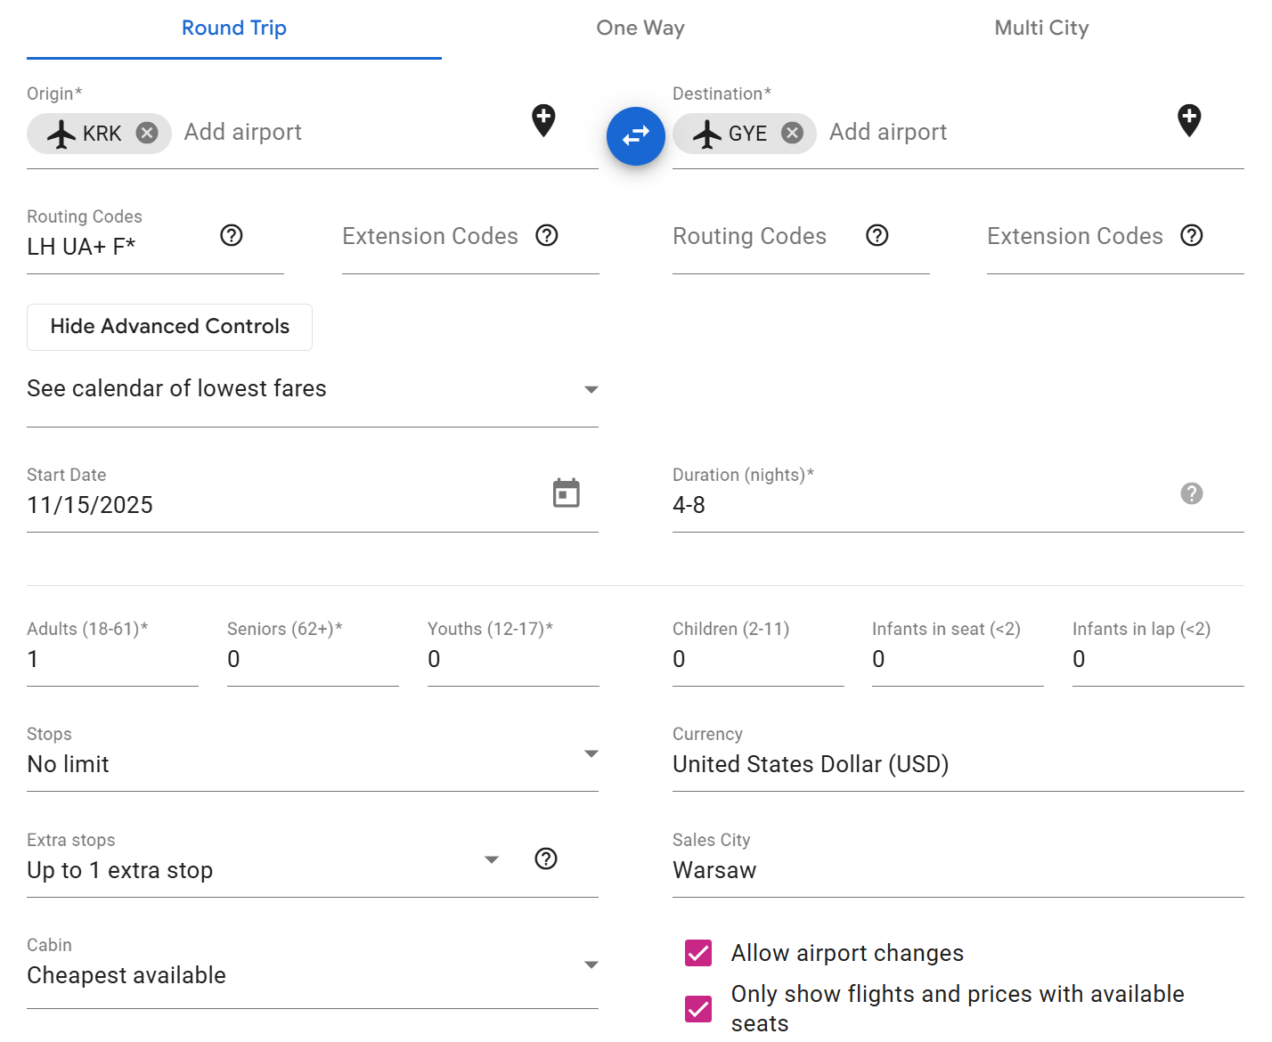Toggle Allow airport changes checkbox
The image size is (1272, 1042).
click(698, 953)
